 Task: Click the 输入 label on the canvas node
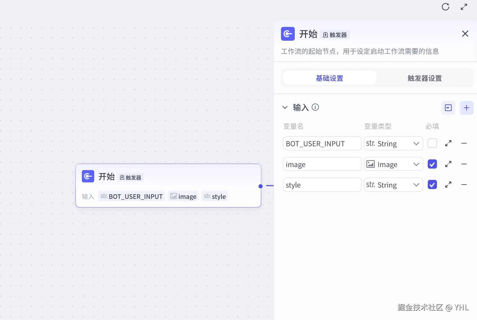click(x=88, y=196)
